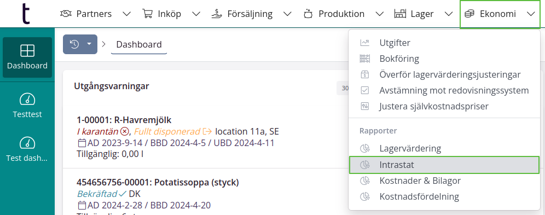Open the history dropdown caret arrow
Viewport: 545px width, 215px height.
tap(89, 44)
